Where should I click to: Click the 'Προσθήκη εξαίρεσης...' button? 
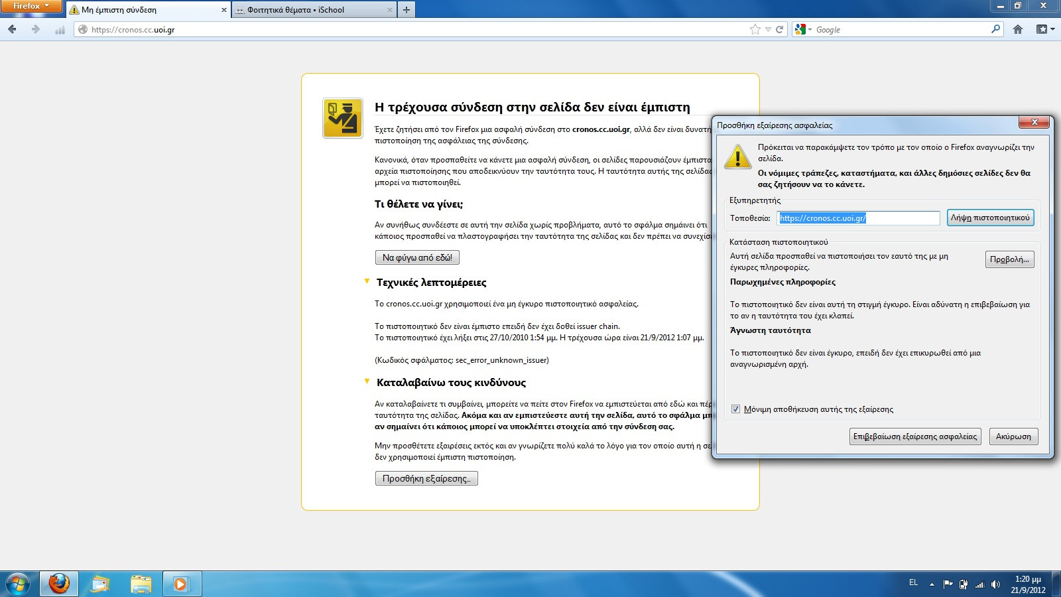click(x=426, y=478)
